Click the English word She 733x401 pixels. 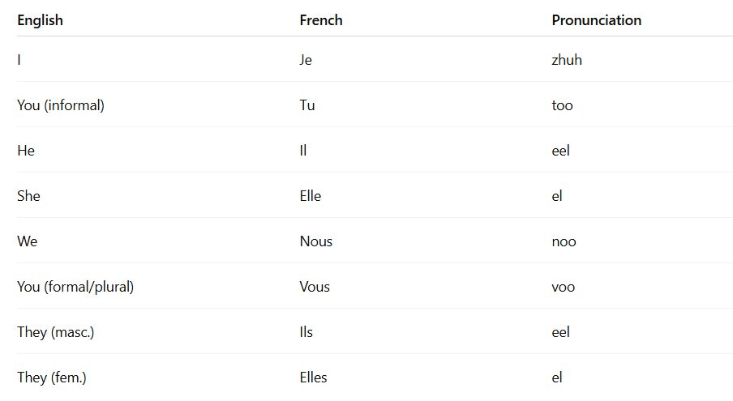[28, 196]
